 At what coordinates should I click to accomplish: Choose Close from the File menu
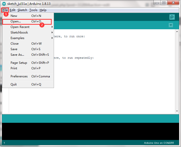pyautogui.click(x=28, y=44)
